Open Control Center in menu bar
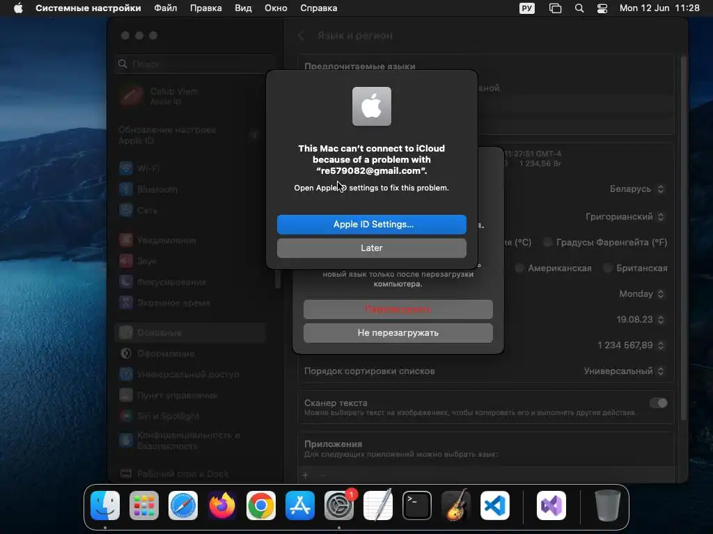Image resolution: width=713 pixels, height=534 pixels. point(602,8)
